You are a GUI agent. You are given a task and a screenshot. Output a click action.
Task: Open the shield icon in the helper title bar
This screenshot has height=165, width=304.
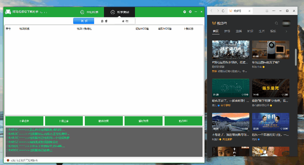pos(185,12)
